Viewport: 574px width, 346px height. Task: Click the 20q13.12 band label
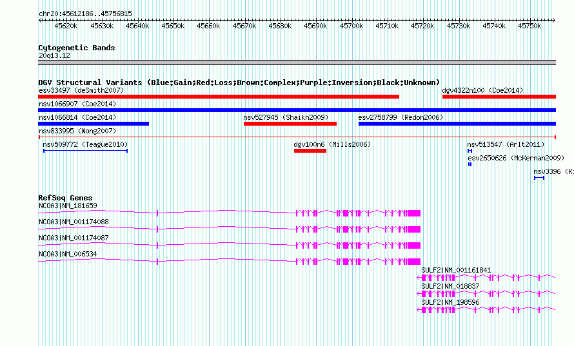54,55
